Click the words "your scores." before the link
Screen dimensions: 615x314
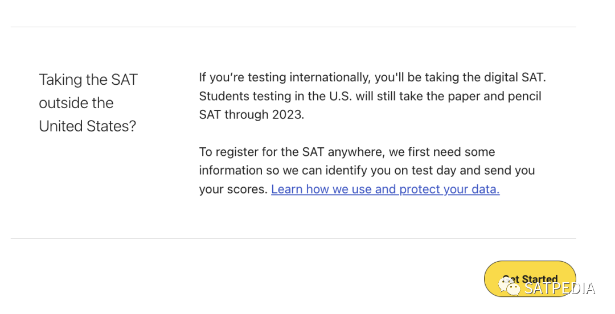click(233, 189)
